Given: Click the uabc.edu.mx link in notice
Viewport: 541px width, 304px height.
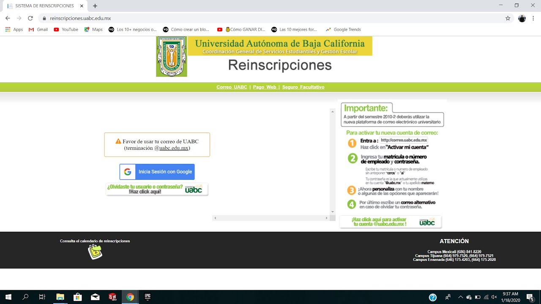Looking at the screenshot, I should click(174, 148).
